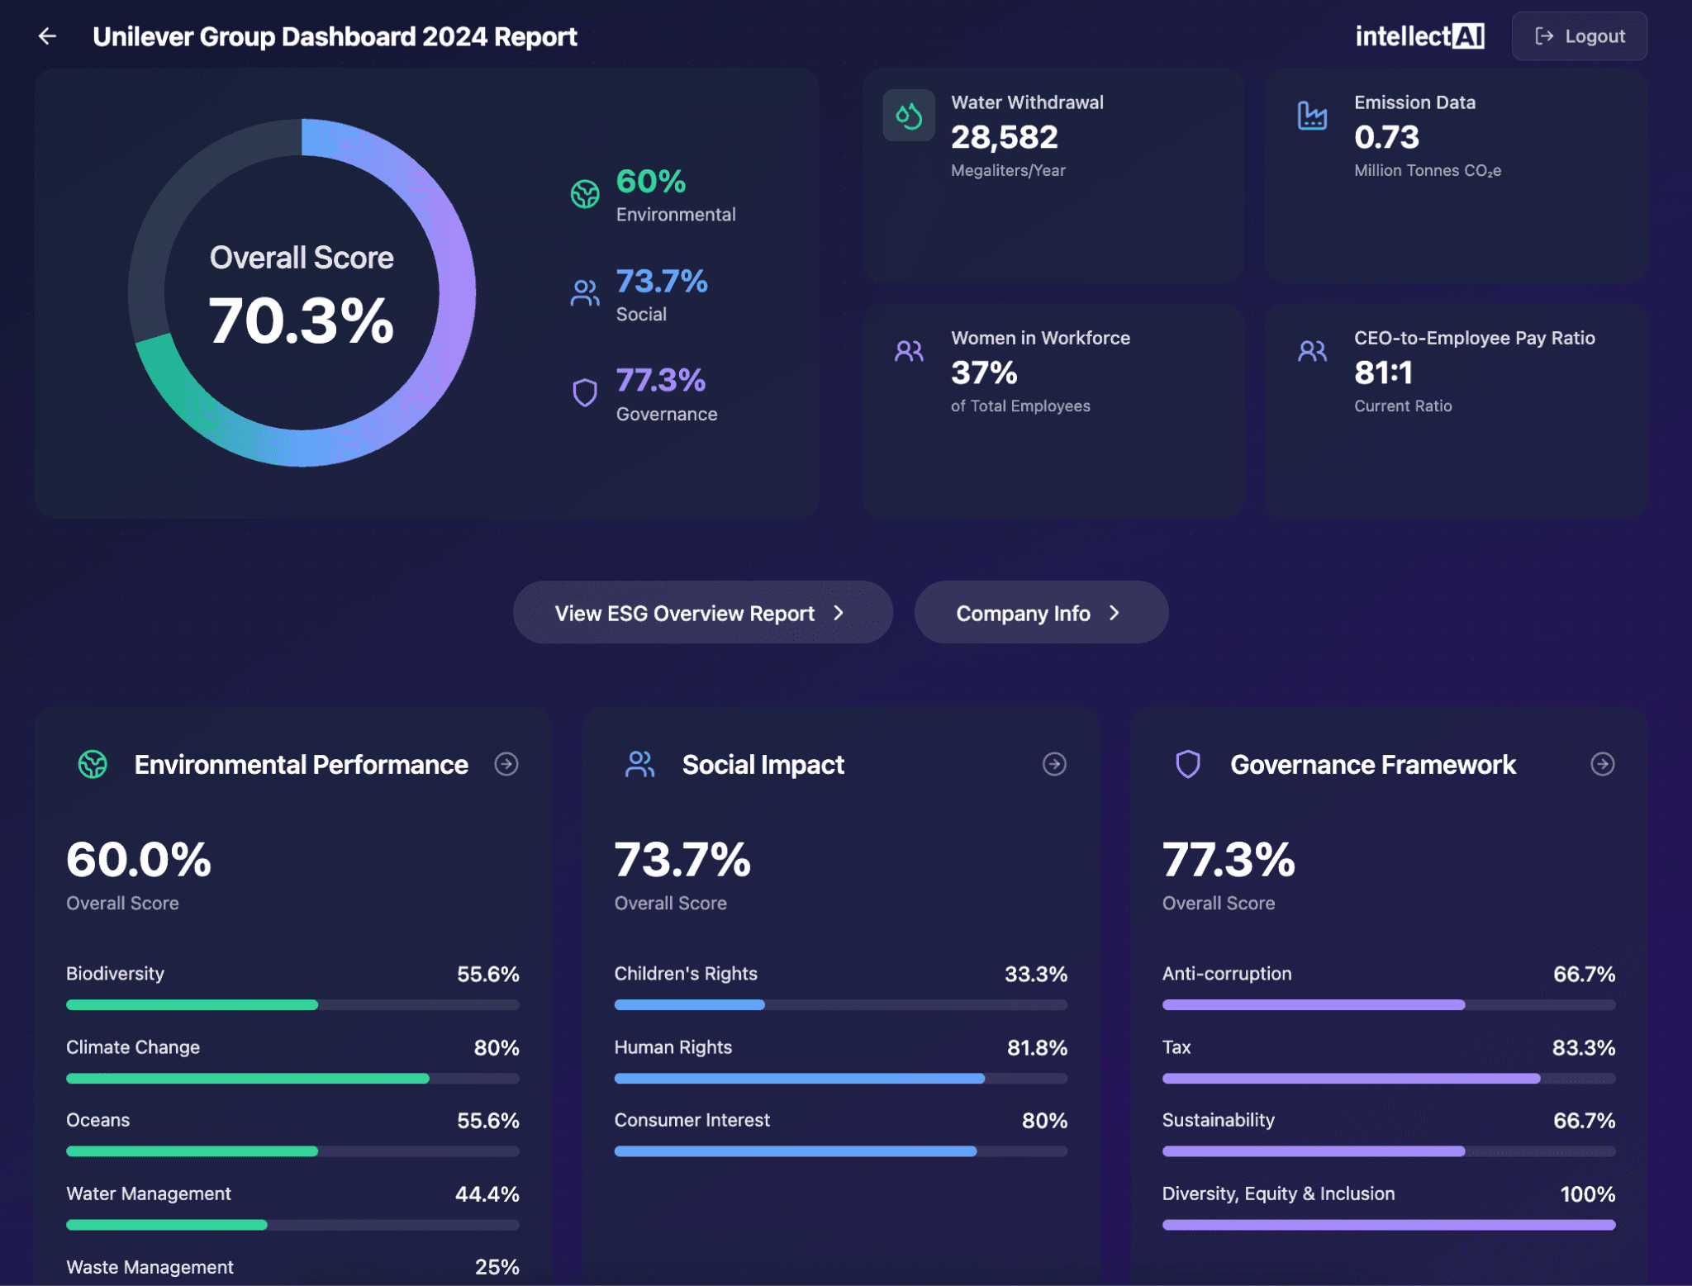The width and height of the screenshot is (1692, 1286).
Task: Click the 'Consumer Interest' row label
Action: click(692, 1120)
